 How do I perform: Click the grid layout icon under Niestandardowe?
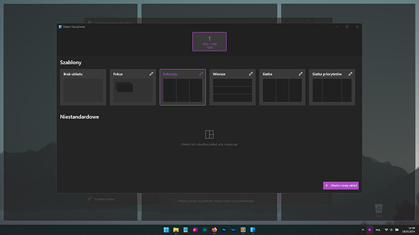tap(209, 134)
